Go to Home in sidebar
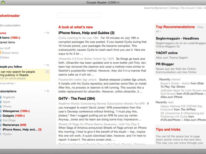Screen dimensions: 206x154 click(x=3, y=33)
